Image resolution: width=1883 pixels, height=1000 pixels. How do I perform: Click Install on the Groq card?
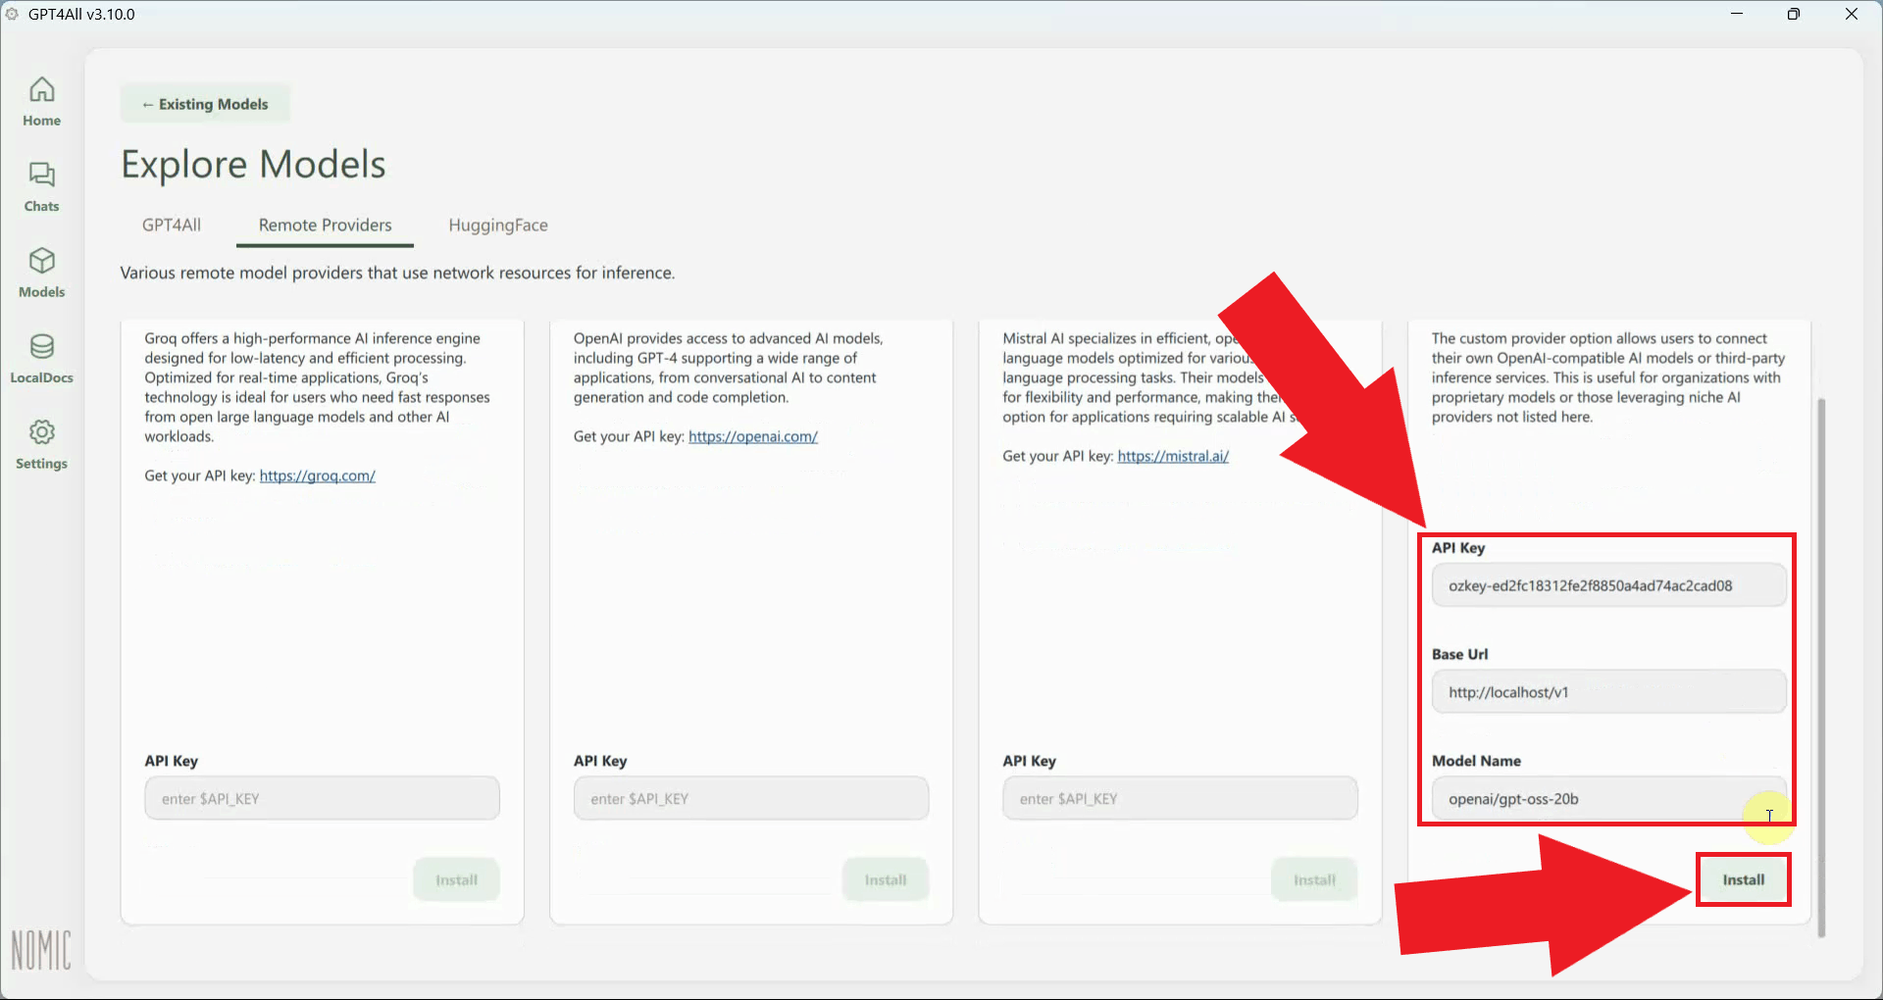456,878
